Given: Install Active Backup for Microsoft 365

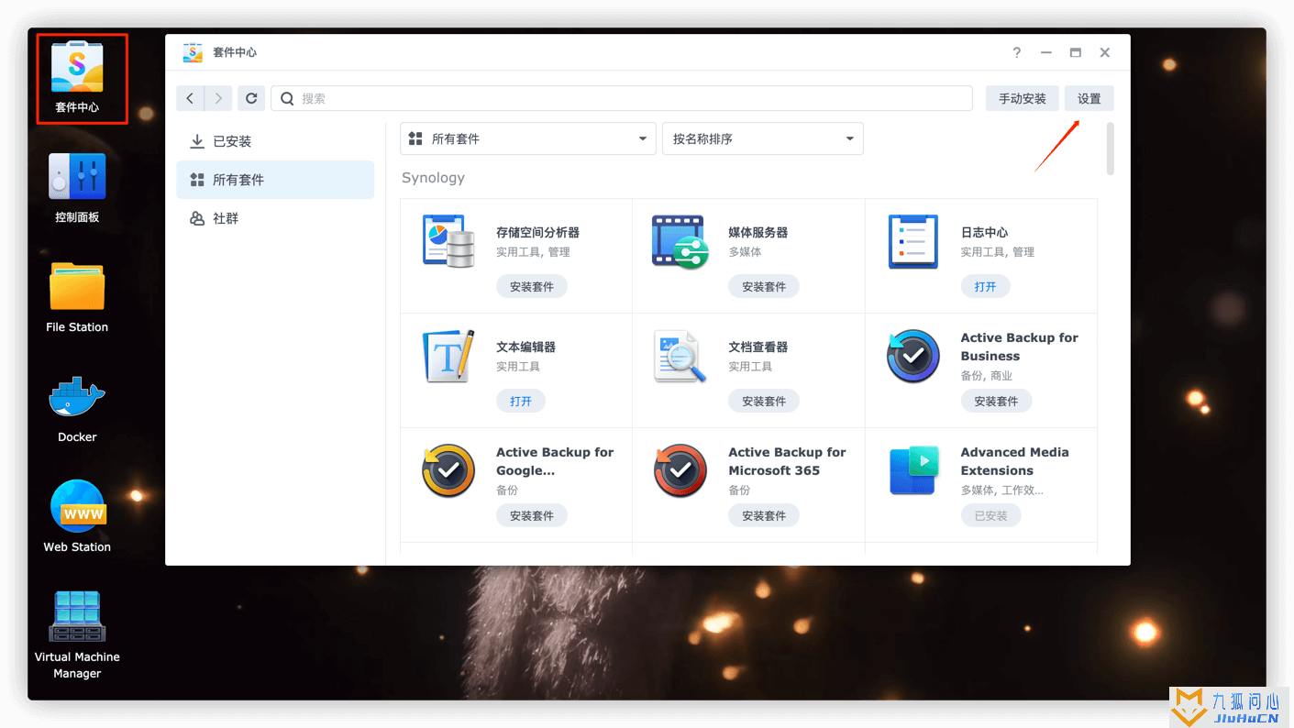Looking at the screenshot, I should (764, 515).
